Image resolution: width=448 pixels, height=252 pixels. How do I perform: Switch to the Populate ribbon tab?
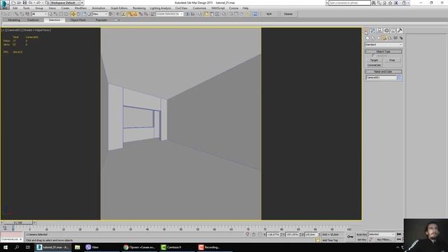pos(101,20)
